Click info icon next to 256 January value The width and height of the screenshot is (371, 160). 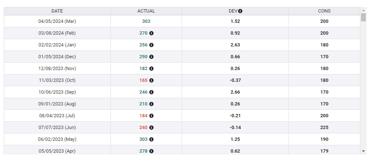pyautogui.click(x=151, y=45)
